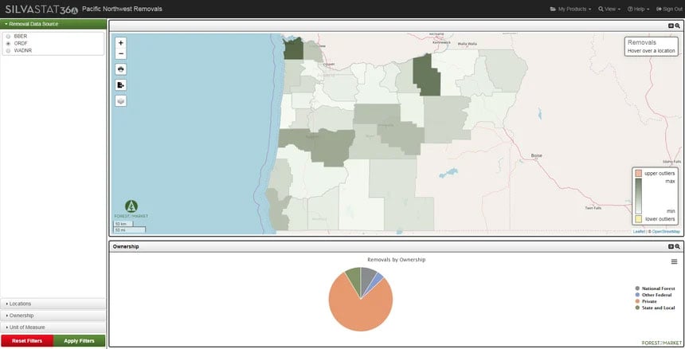Click the max-min green gradient bar
The width and height of the screenshot is (685, 349).
638,196
